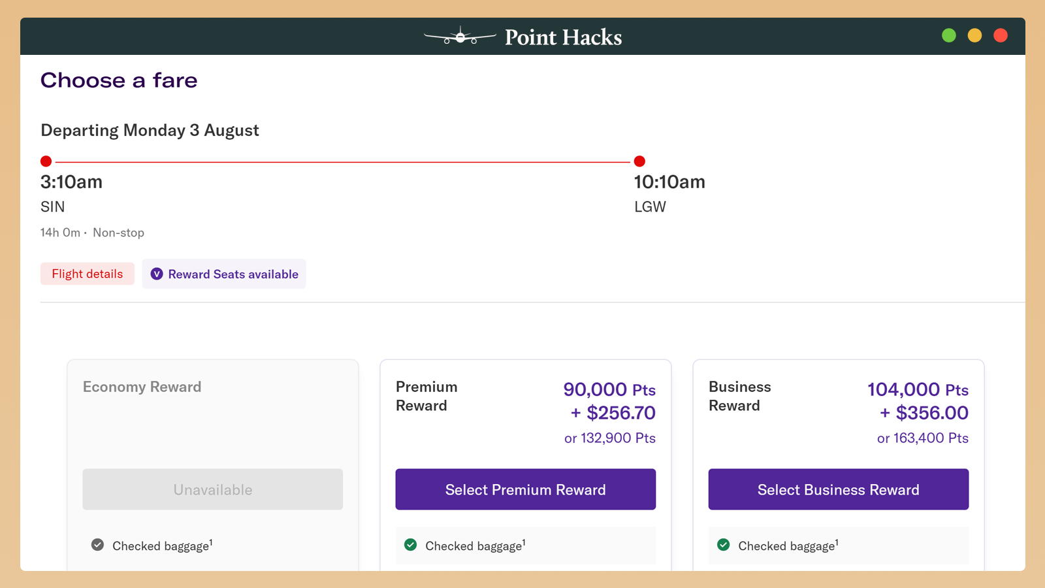The height and width of the screenshot is (588, 1045).
Task: Select the 'or 132,900 Pts' points-only option
Action: (x=609, y=438)
